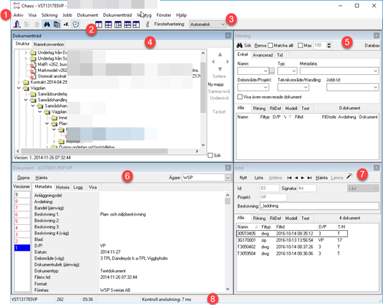Click the tree's horizontal scrollbar

pyautogui.click(x=108, y=151)
